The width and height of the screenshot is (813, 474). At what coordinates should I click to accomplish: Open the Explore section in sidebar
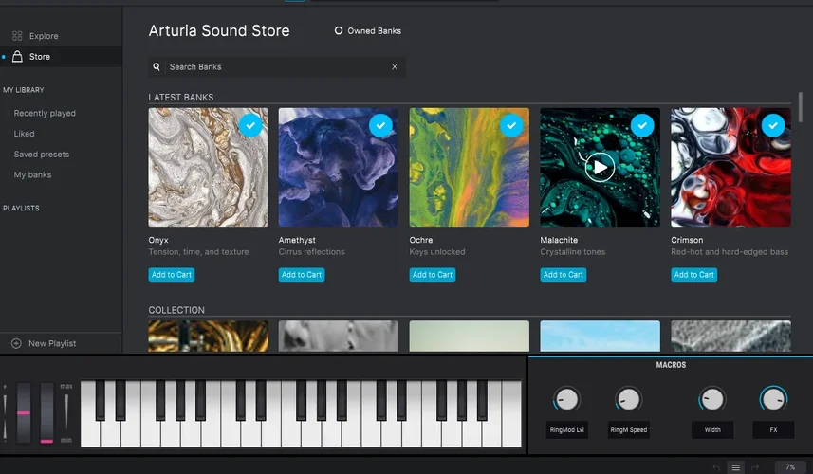(x=43, y=36)
